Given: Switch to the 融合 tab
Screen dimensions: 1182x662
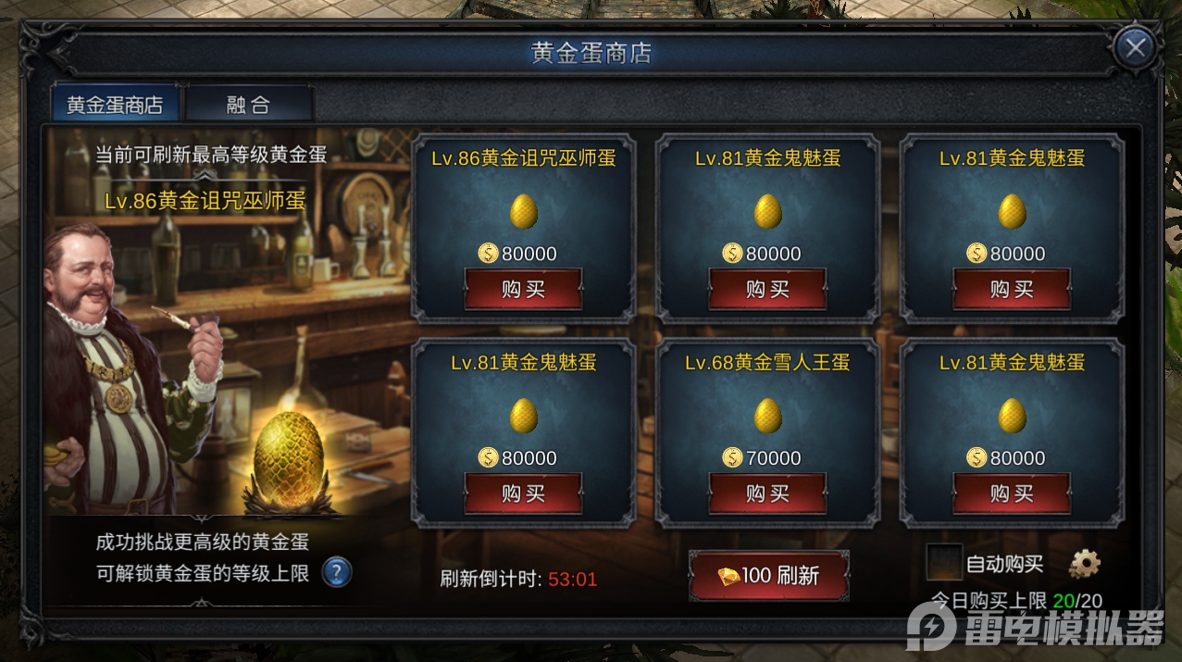Looking at the screenshot, I should [x=249, y=105].
